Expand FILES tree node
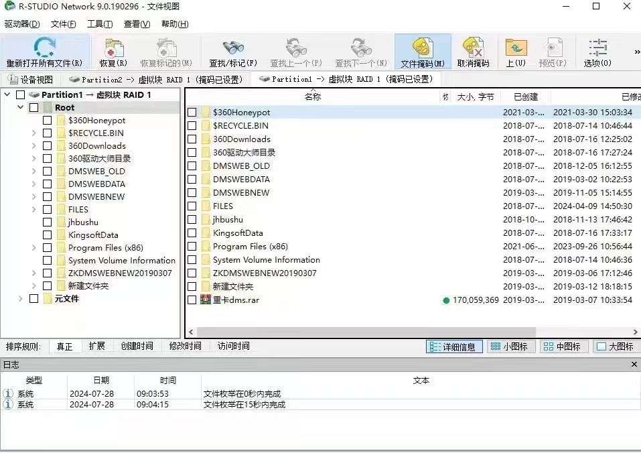This screenshot has width=641, height=453. [34, 209]
